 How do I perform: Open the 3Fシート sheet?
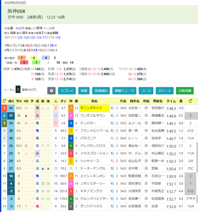click(x=165, y=91)
